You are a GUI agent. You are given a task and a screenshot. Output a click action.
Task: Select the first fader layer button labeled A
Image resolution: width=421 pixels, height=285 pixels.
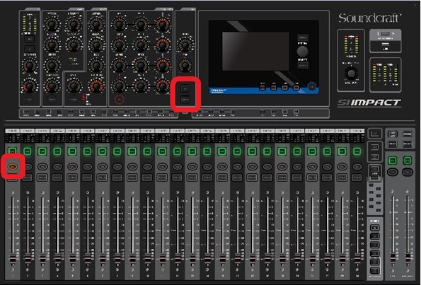(375, 228)
